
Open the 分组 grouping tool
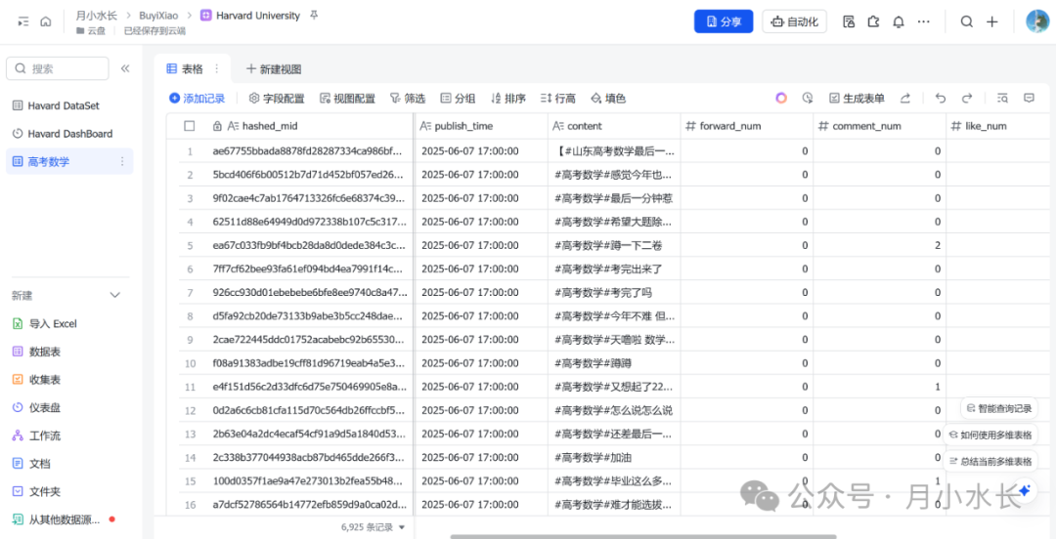(458, 99)
